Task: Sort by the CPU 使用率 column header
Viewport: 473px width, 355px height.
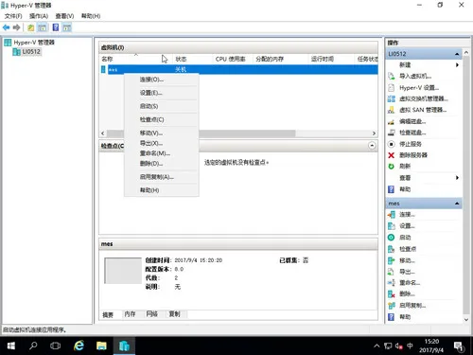Action: [x=233, y=59]
